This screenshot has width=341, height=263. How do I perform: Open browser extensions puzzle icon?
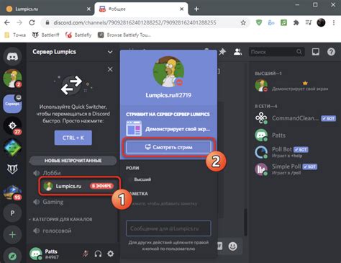point(296,22)
